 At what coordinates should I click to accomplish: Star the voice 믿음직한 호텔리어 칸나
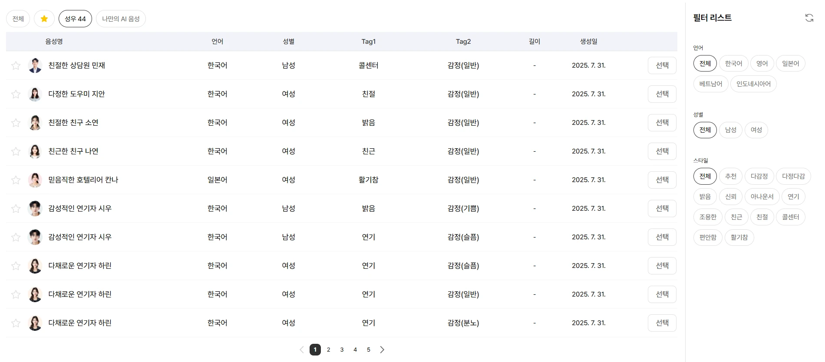point(16,180)
